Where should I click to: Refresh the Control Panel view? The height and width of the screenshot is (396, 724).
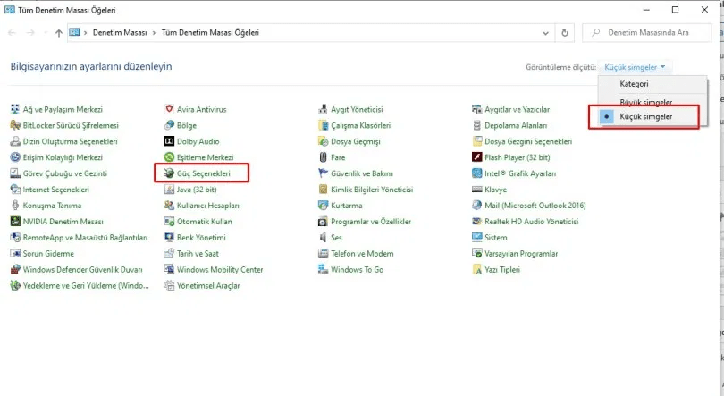point(564,33)
